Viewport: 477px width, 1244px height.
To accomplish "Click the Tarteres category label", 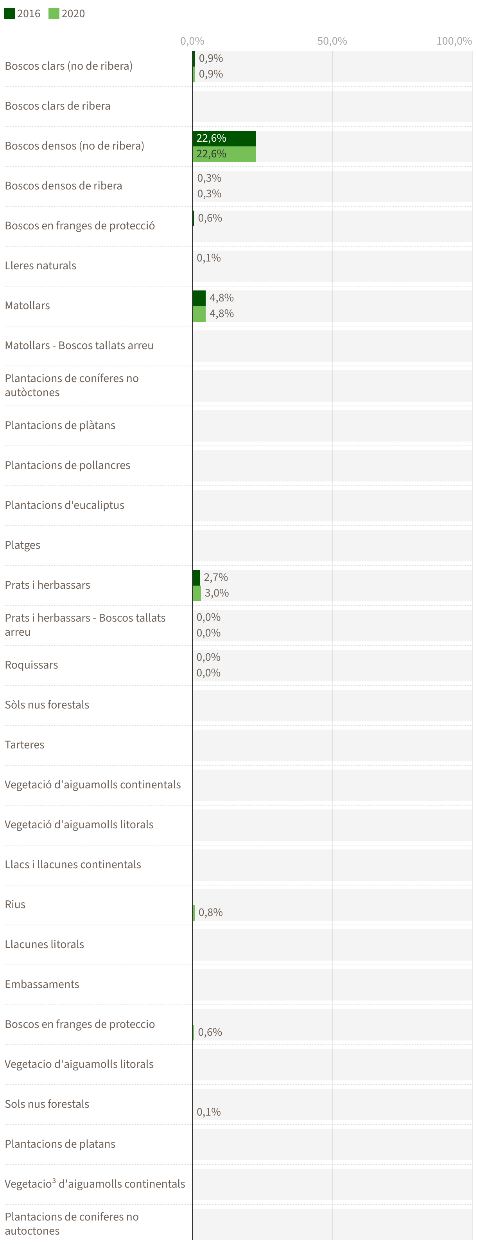I will (25, 745).
